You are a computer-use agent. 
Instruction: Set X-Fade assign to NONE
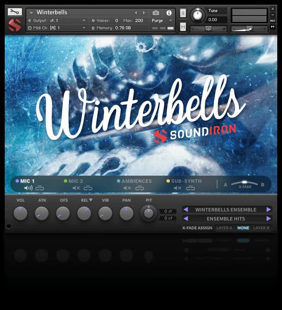243,228
